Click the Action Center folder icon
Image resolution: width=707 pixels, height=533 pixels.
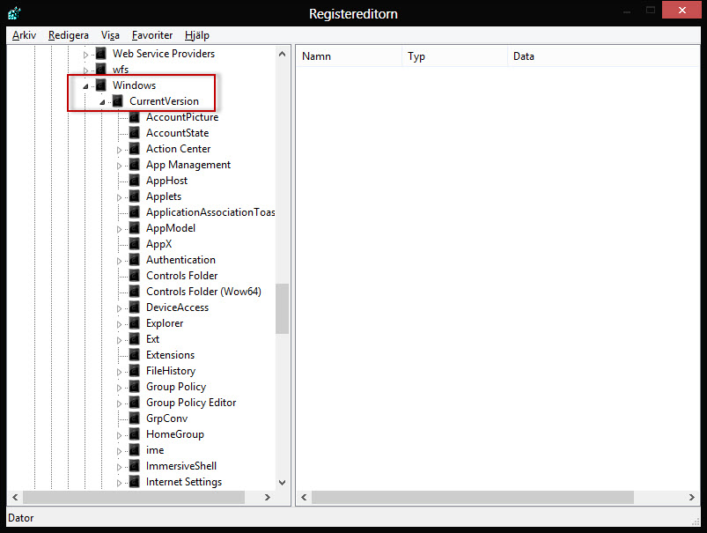click(135, 149)
